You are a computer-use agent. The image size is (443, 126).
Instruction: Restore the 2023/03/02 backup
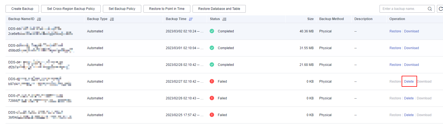[395, 31]
